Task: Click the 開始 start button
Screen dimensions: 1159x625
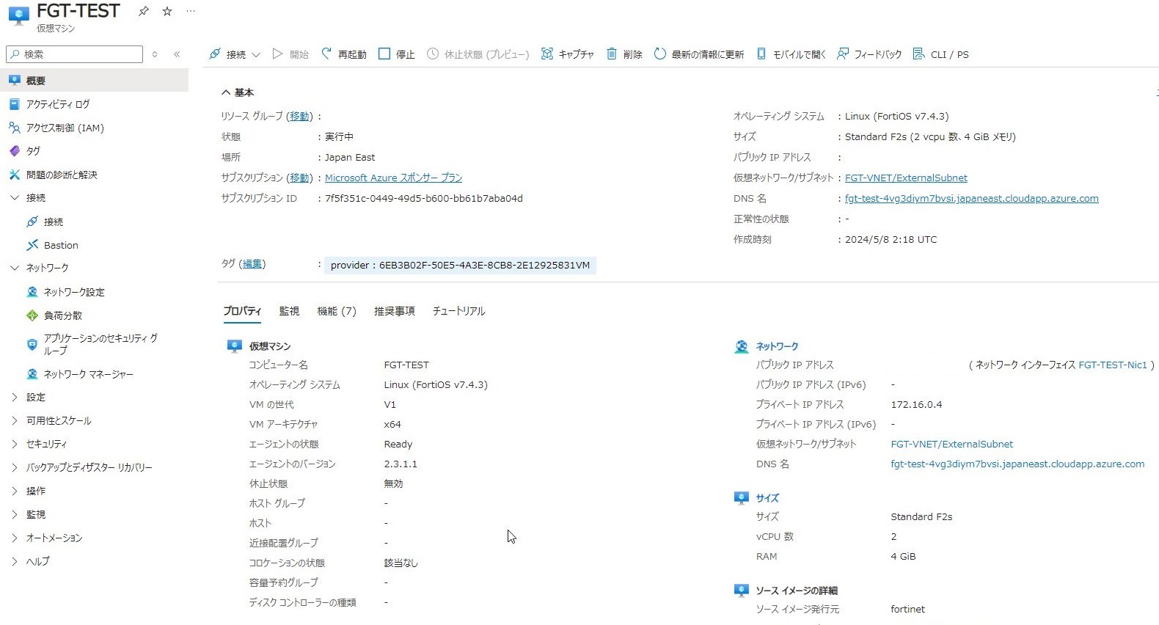Action: click(290, 54)
